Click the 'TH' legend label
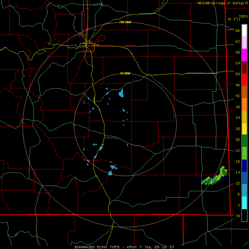This screenshot has height=249, width=249. click(238, 216)
